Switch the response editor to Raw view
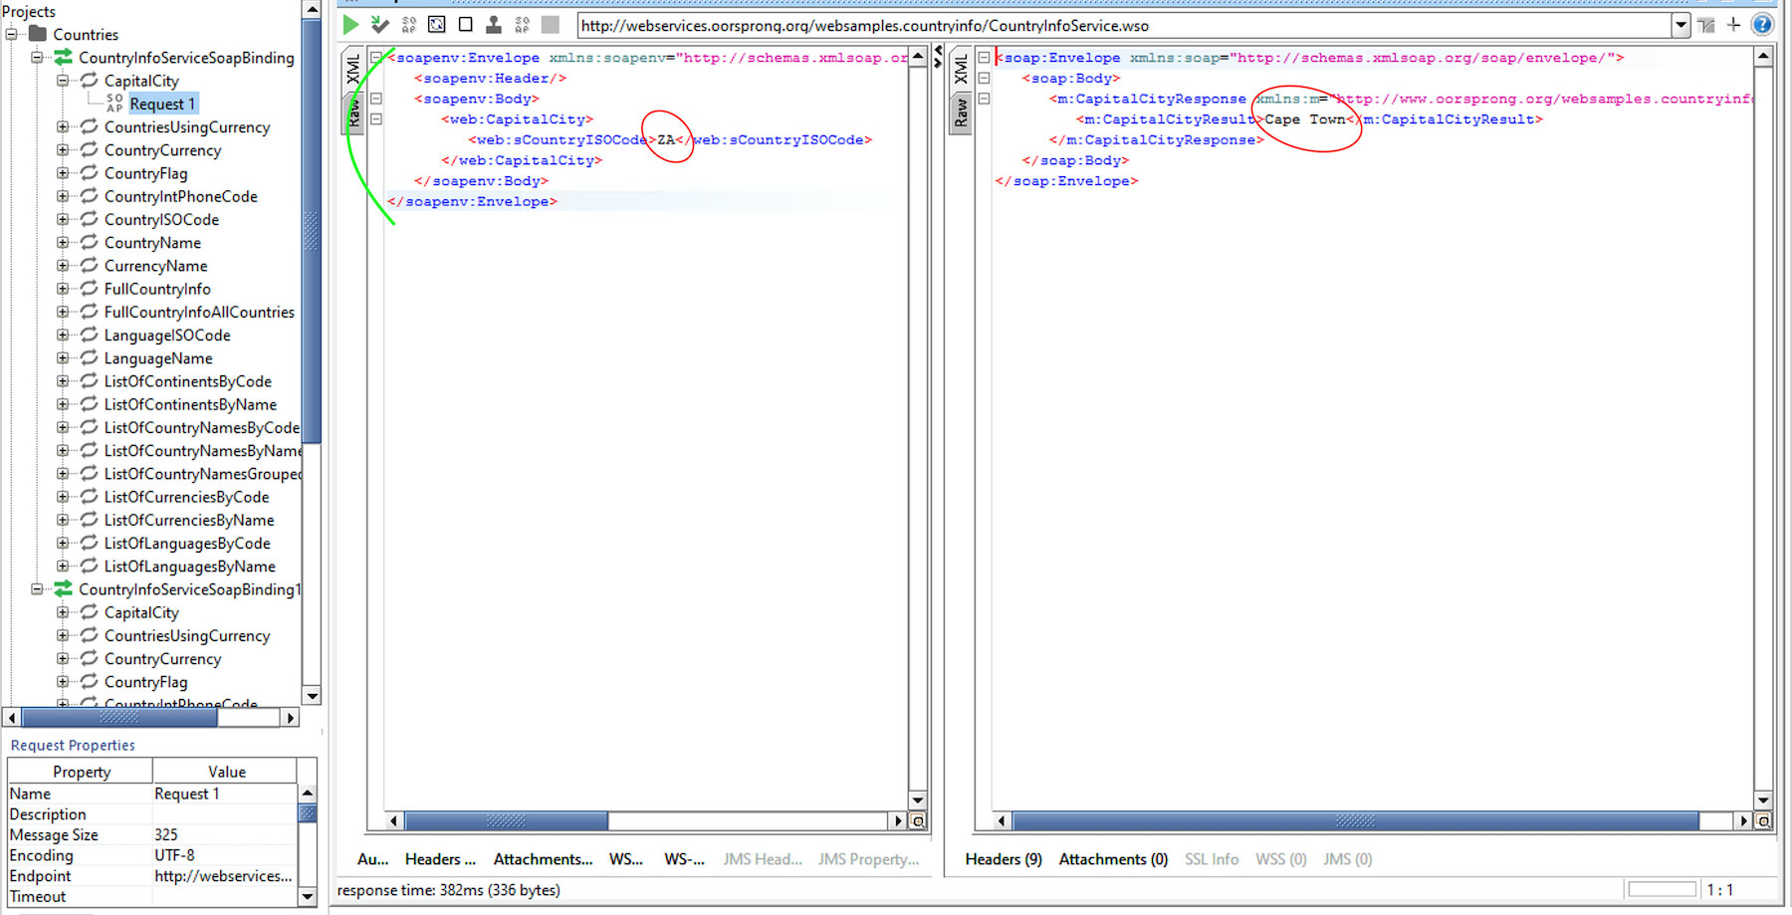Screen dimensions: 1792x915 point(961,113)
